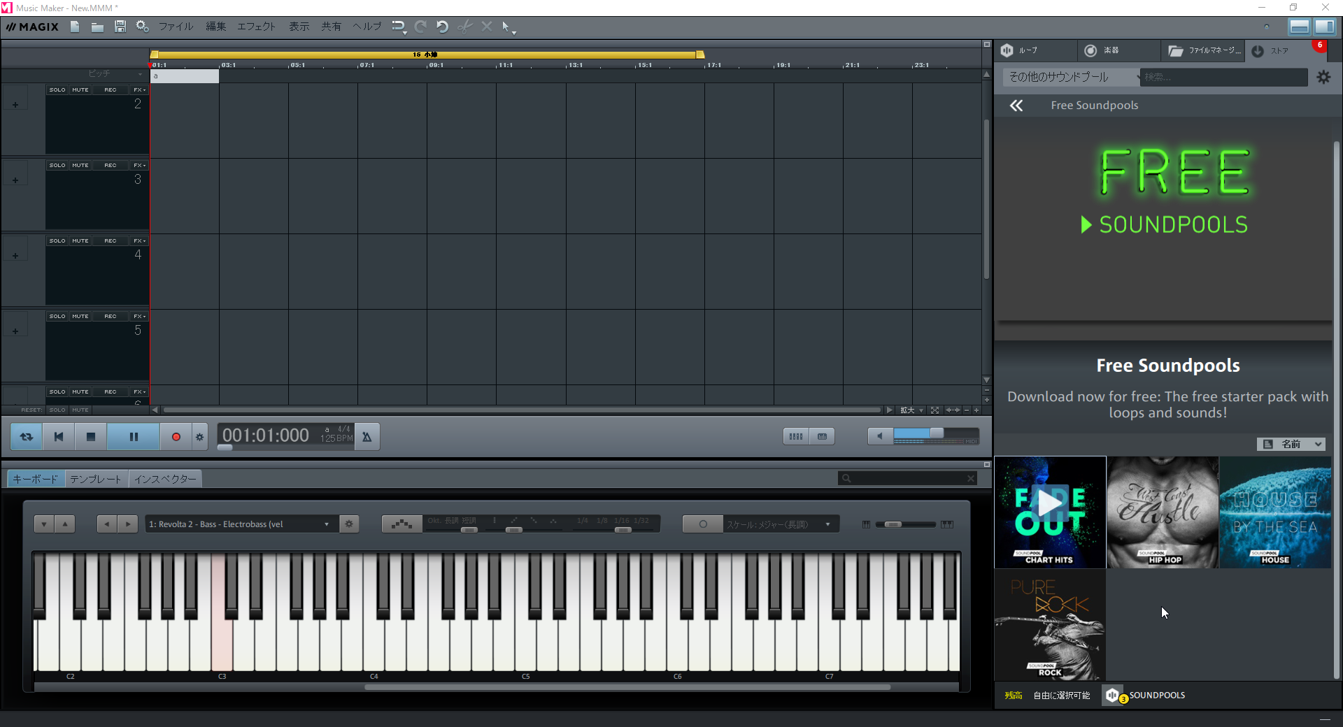The width and height of the screenshot is (1343, 727).
Task: Start recording with the red record button
Action: 176,436
